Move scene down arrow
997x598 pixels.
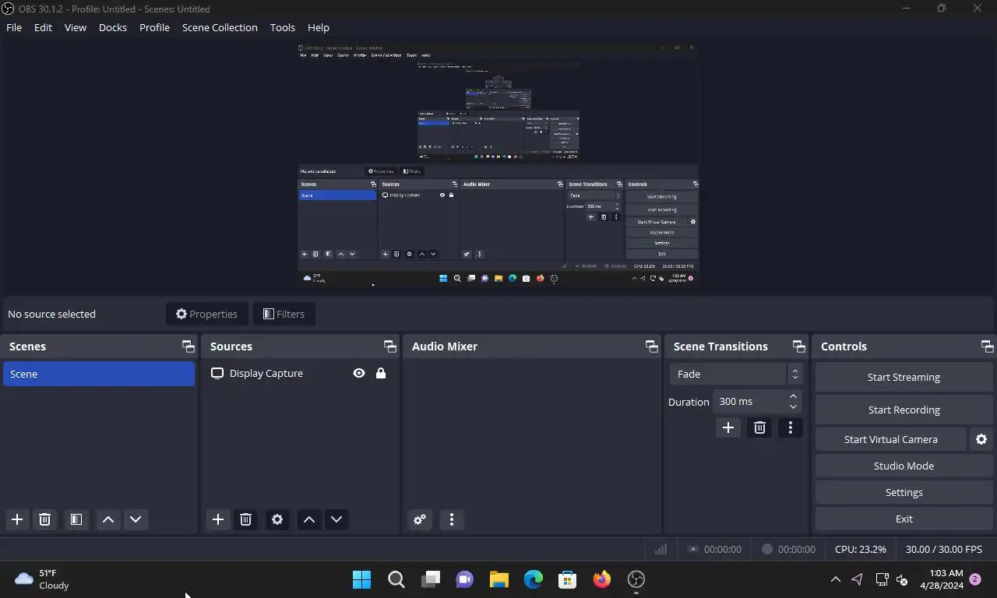pyautogui.click(x=136, y=519)
